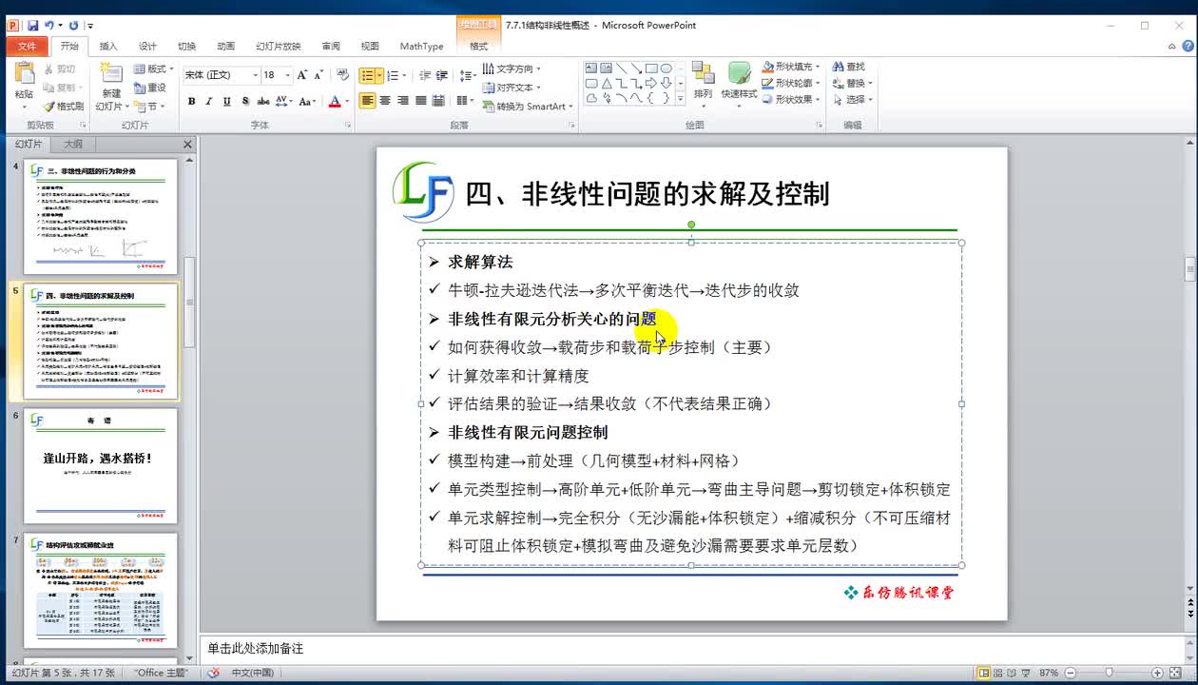Toggle text Shadow formatting
Screen dimensions: 1198x685
click(244, 101)
